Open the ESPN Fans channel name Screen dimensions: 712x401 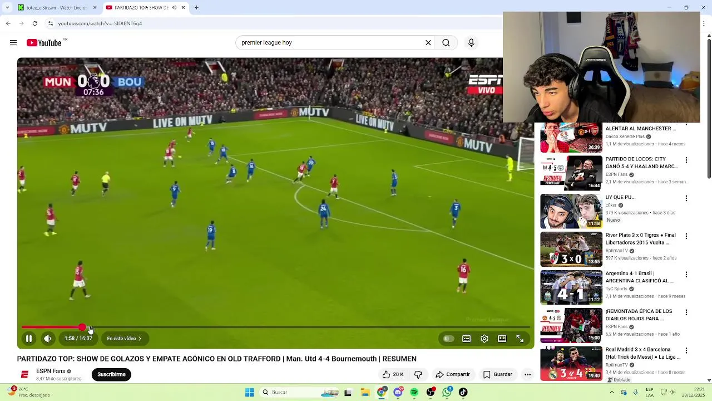[x=51, y=371]
